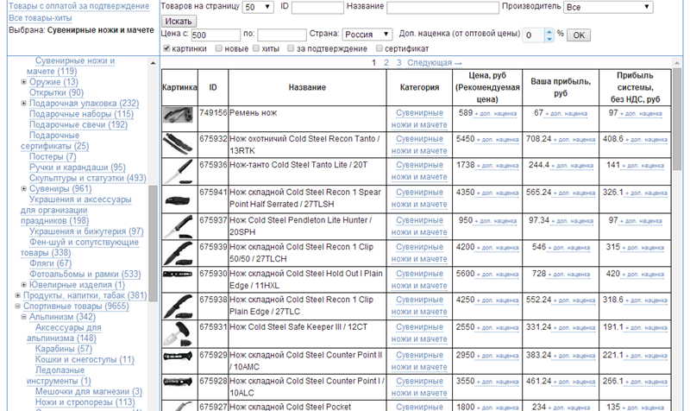690x411 pixels.
Task: Enable the новые checkbox
Action: click(219, 48)
